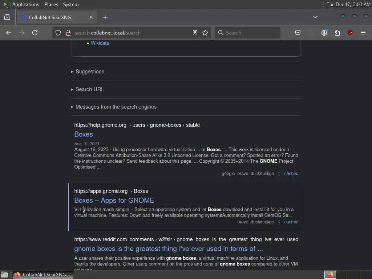The image size is (372, 279).
Task: Open a new tab with plus button
Action: click(x=105, y=17)
